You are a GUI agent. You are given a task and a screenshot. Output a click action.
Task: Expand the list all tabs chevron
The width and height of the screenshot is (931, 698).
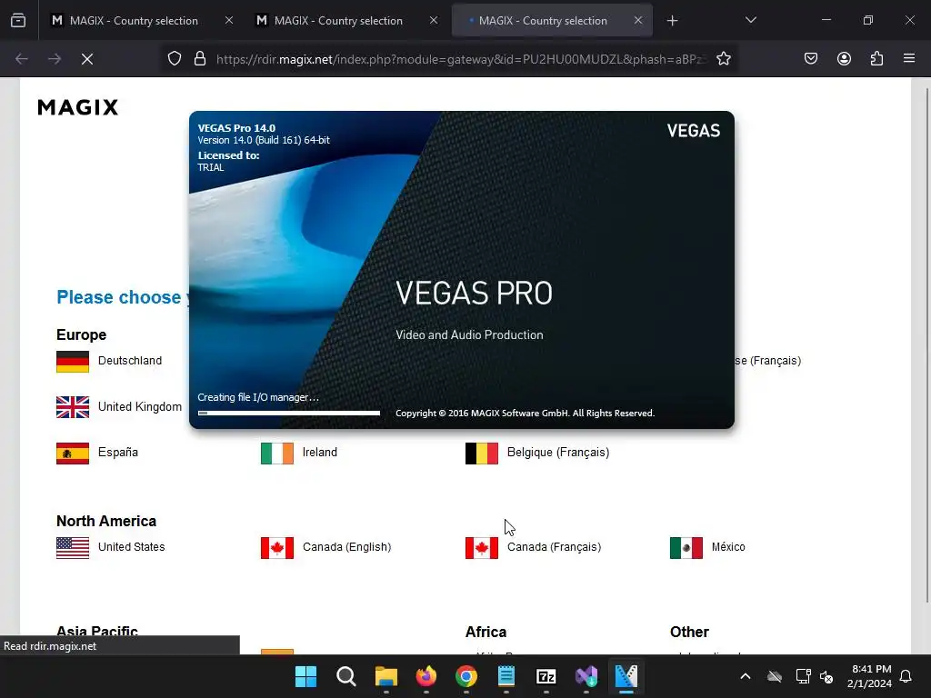750,20
